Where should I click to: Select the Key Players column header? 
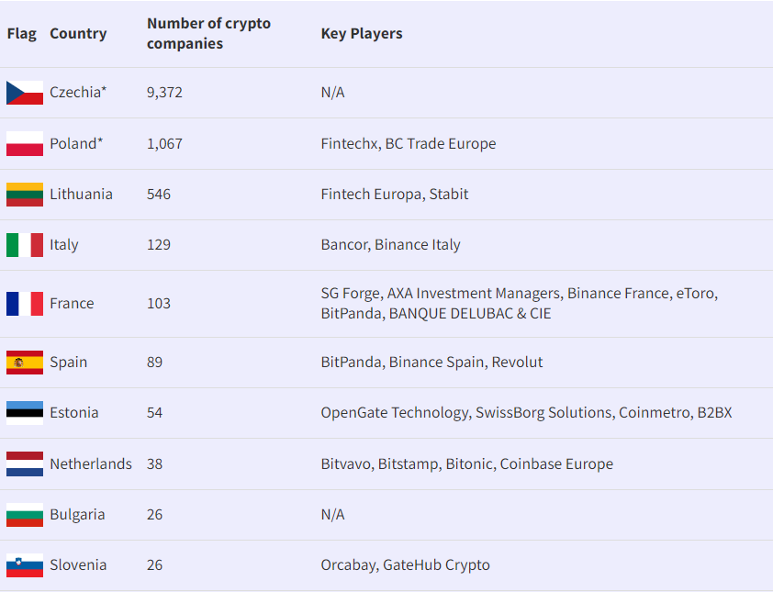(x=362, y=34)
